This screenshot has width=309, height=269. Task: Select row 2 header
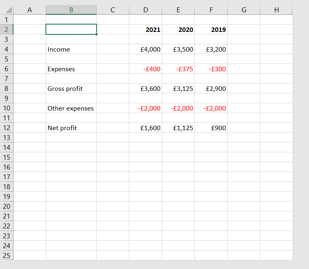click(7, 29)
